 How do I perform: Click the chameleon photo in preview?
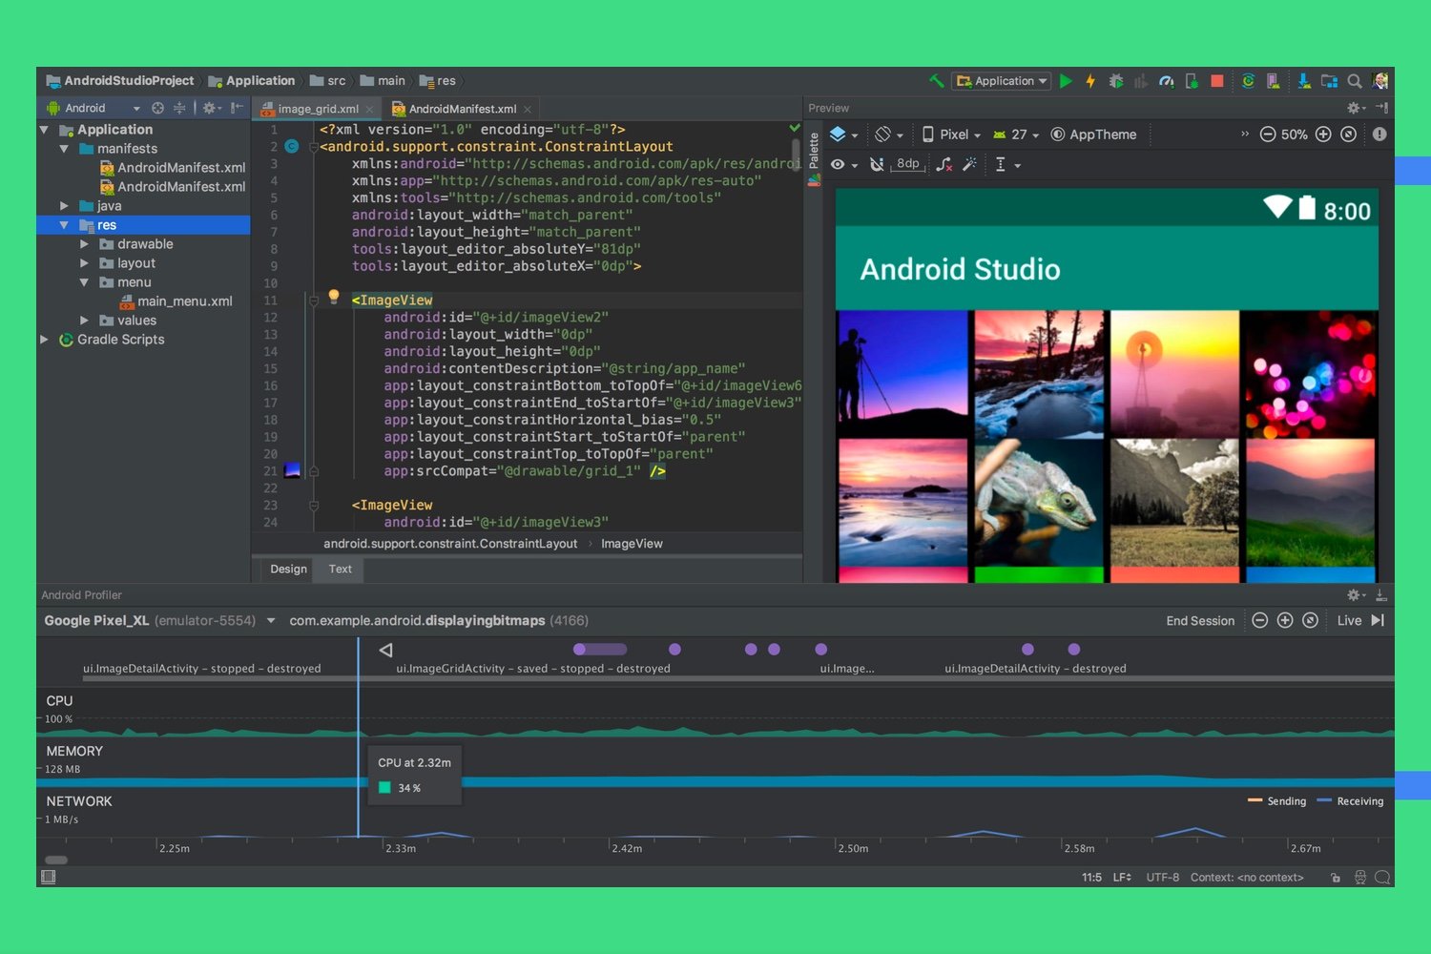1039,502
